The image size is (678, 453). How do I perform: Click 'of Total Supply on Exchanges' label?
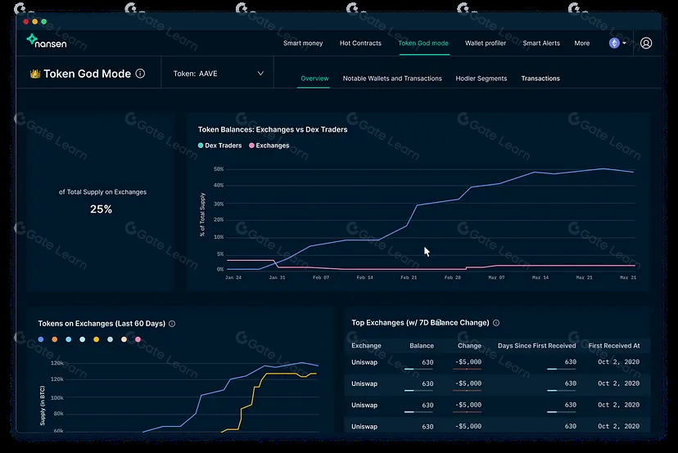coord(102,192)
